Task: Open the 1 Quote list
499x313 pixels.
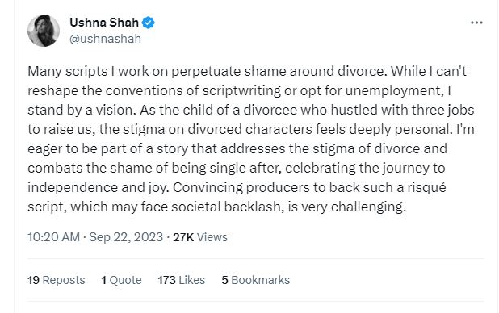Action: coord(121,280)
